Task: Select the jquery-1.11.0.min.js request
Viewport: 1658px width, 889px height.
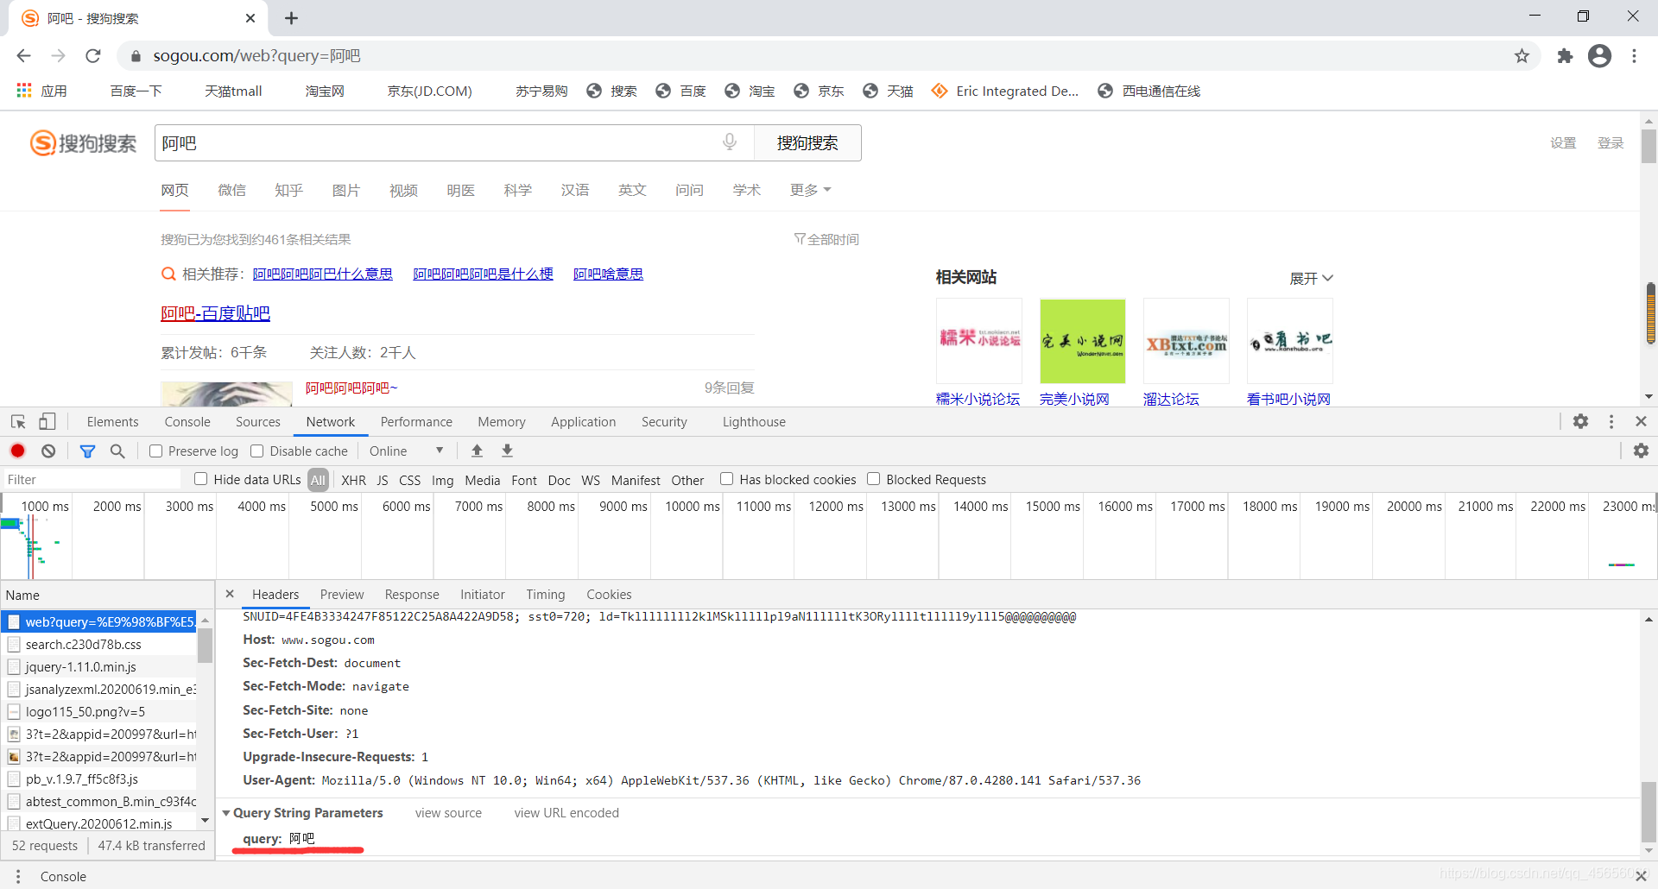Action: tap(99, 667)
